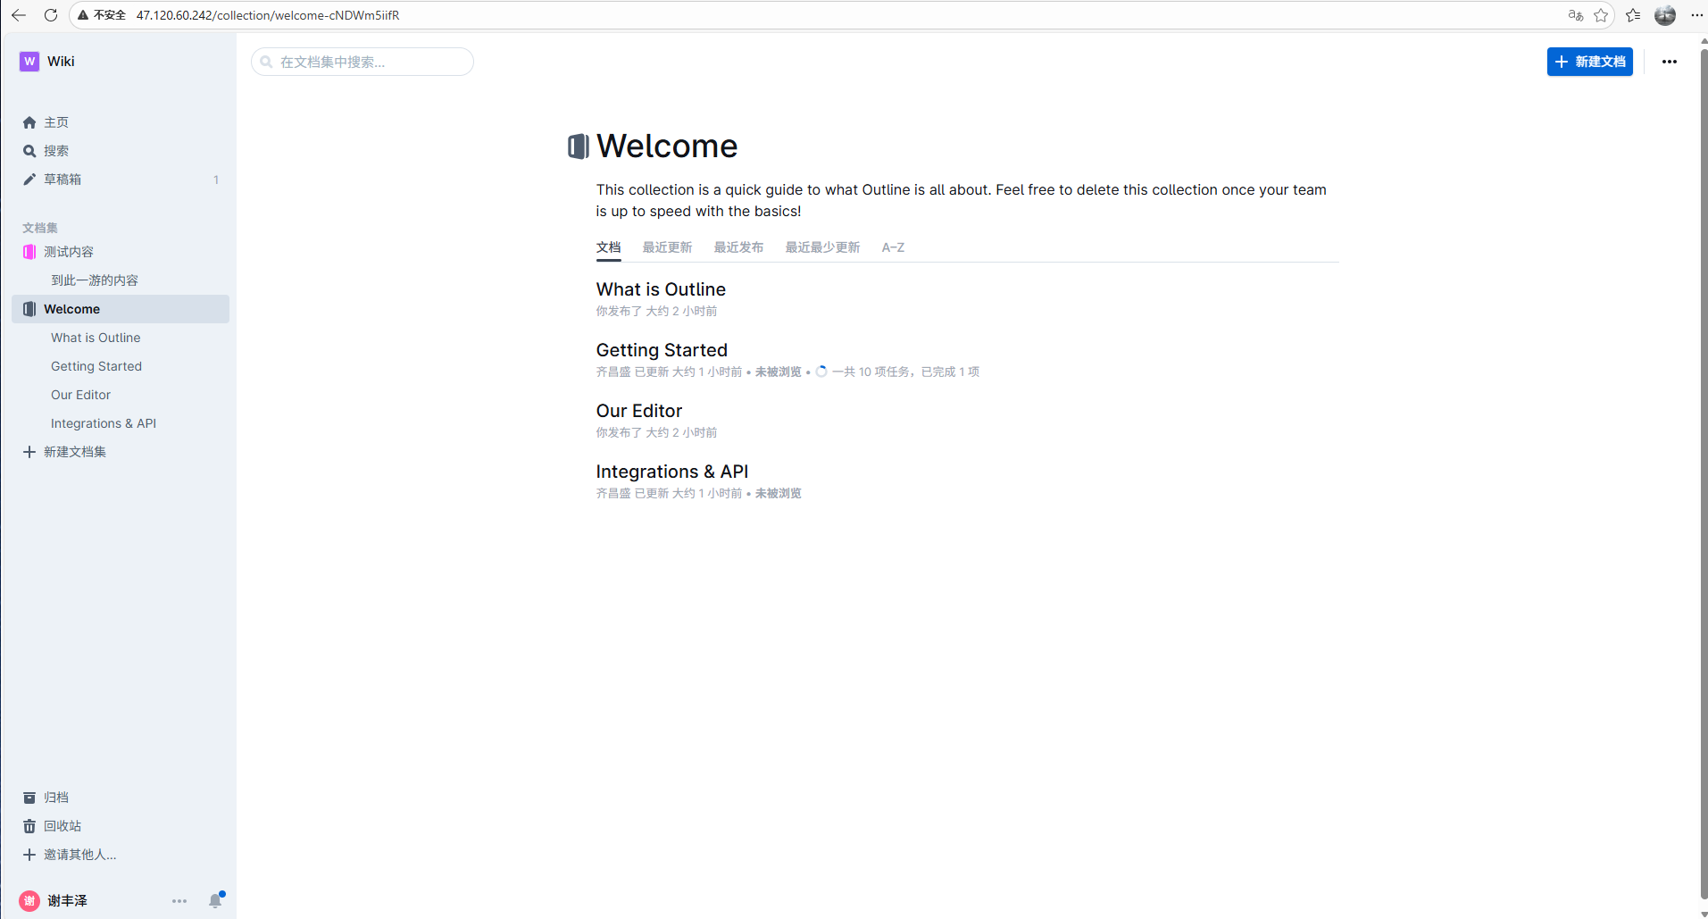Open the drafts pencil icon 草稿箱

point(29,180)
